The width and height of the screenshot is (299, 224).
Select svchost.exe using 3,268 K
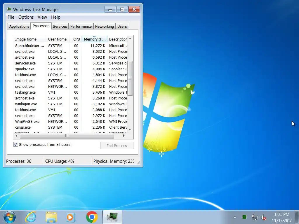[x=70, y=98]
